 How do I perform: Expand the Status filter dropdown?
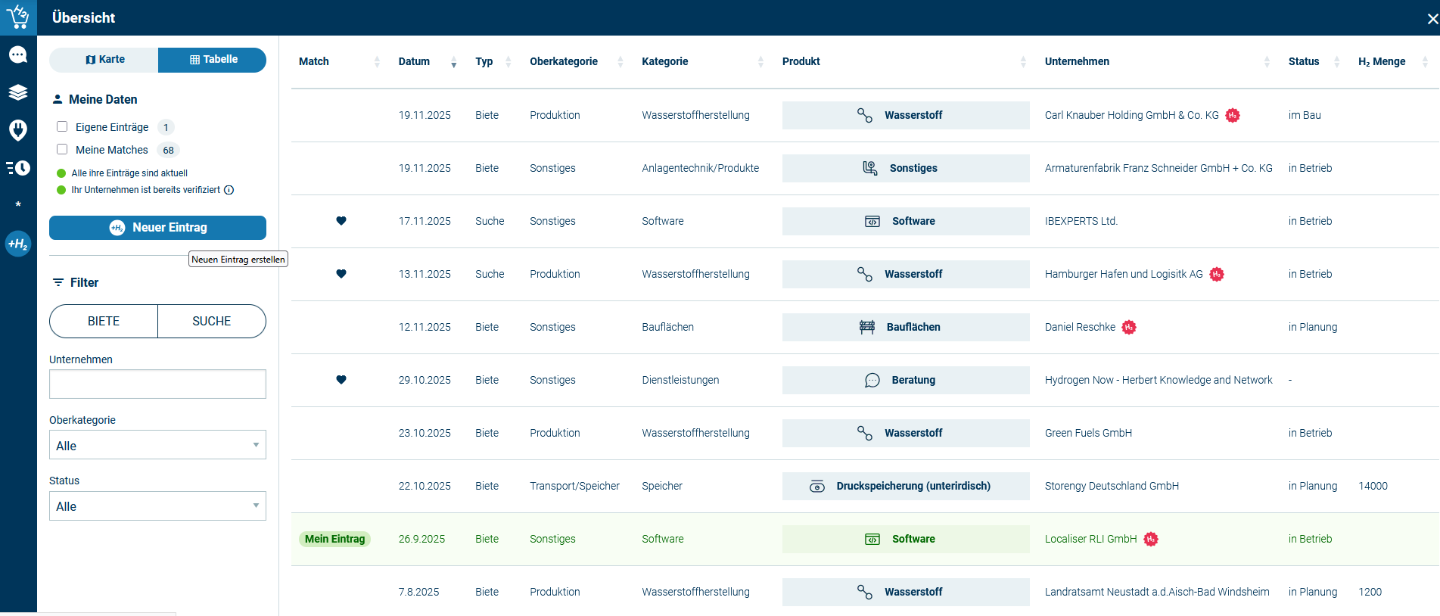157,506
